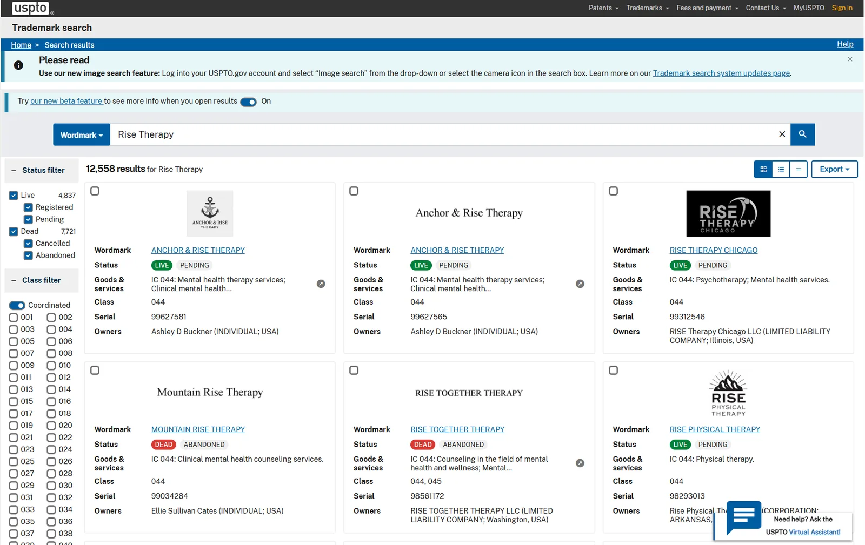
Task: Clear the search box text
Action: click(782, 134)
